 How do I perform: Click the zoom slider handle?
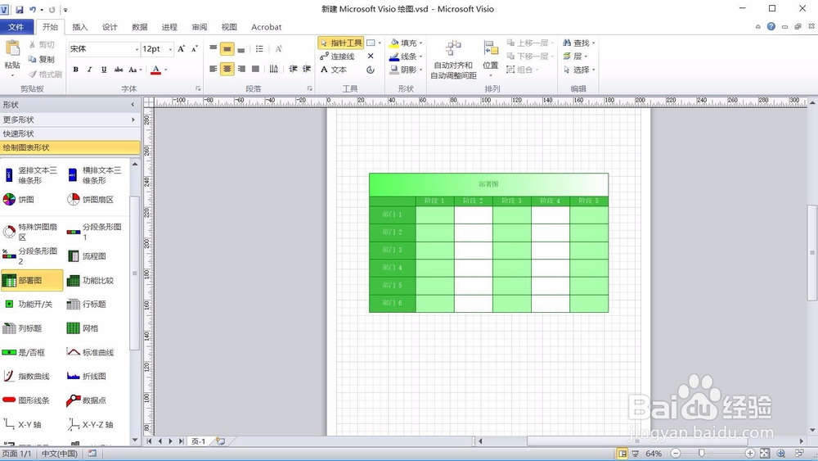point(702,453)
